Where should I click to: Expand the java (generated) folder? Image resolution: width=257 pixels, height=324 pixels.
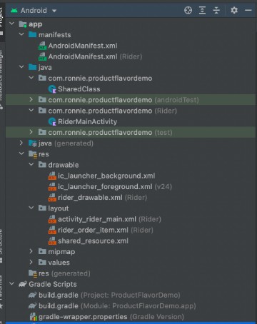click(21, 143)
